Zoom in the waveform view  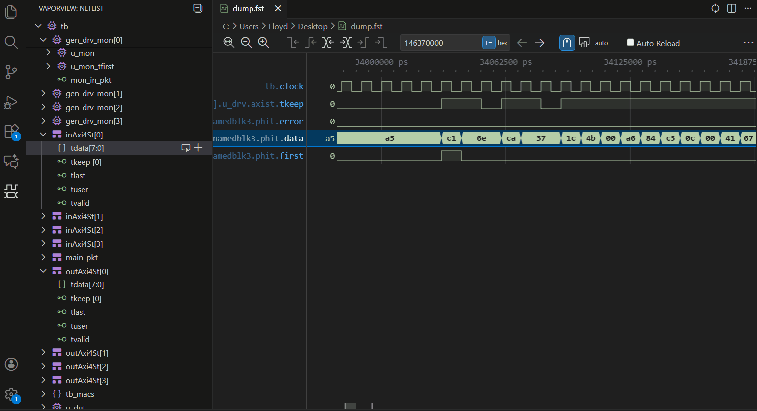pos(263,43)
